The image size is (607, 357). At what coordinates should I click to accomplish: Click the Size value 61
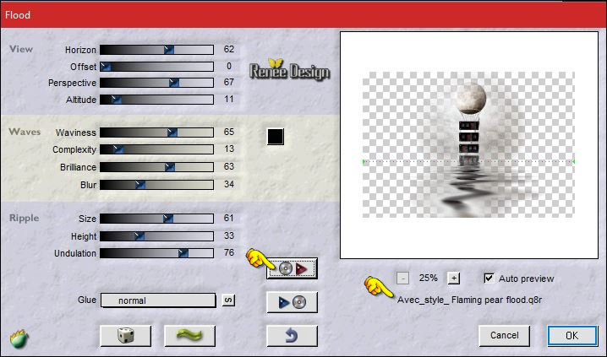(x=229, y=219)
